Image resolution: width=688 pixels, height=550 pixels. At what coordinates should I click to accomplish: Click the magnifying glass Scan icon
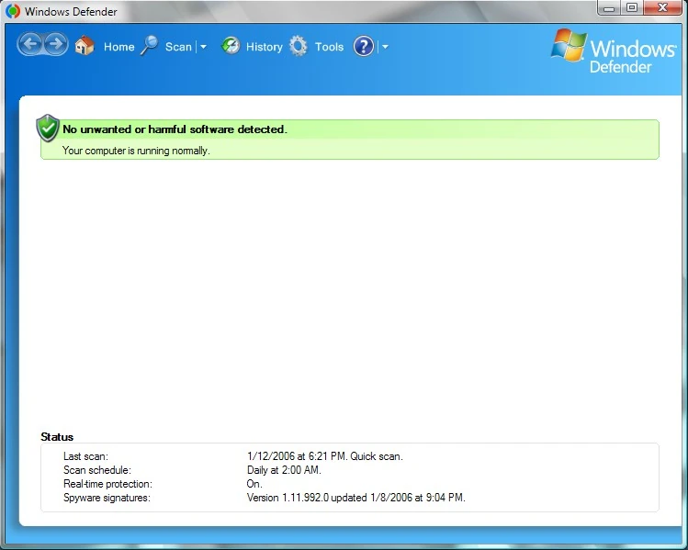149,46
